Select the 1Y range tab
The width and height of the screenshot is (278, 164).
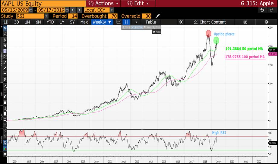tap(62, 22)
